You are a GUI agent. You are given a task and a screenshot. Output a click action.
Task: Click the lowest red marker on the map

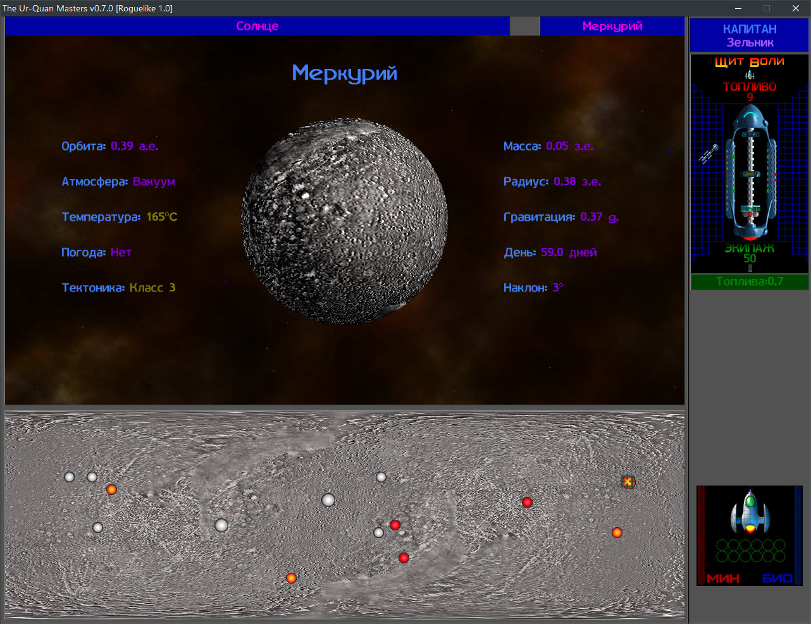click(404, 558)
